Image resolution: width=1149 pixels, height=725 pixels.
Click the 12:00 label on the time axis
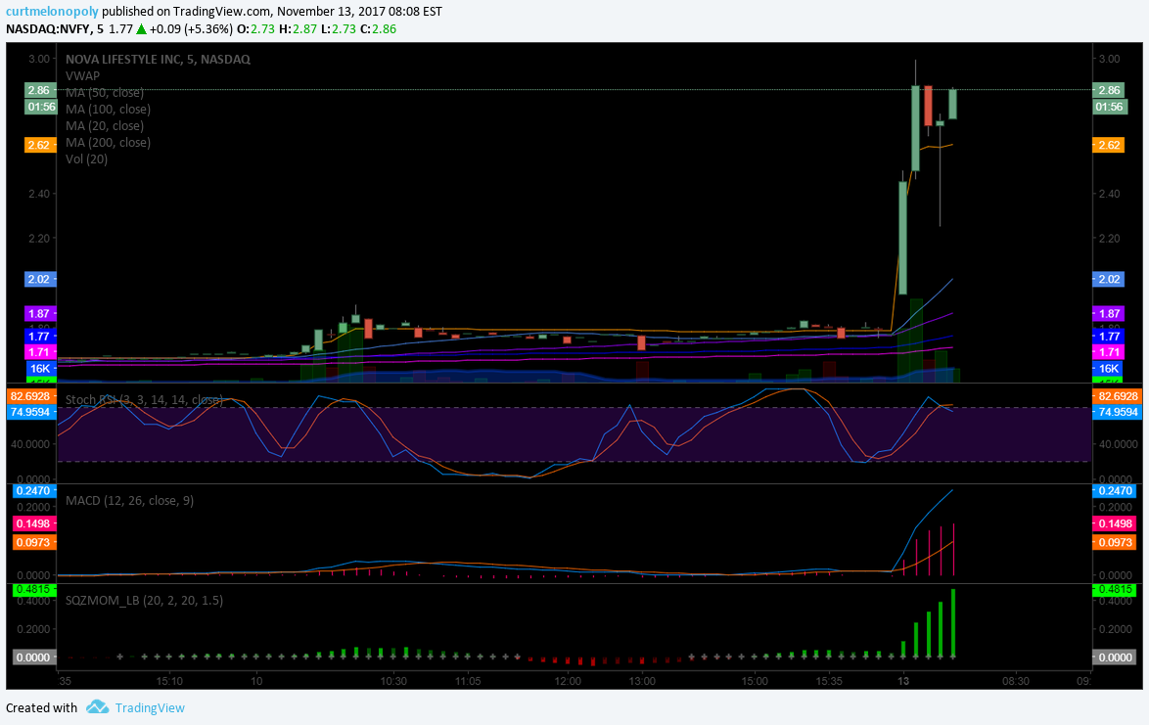tap(568, 680)
